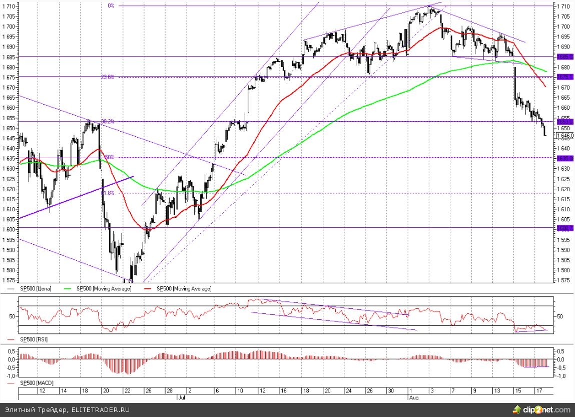The height and width of the screenshot is (417, 575).
Task: Click the SP500 [RSI] indicator label
Action: click(34, 339)
